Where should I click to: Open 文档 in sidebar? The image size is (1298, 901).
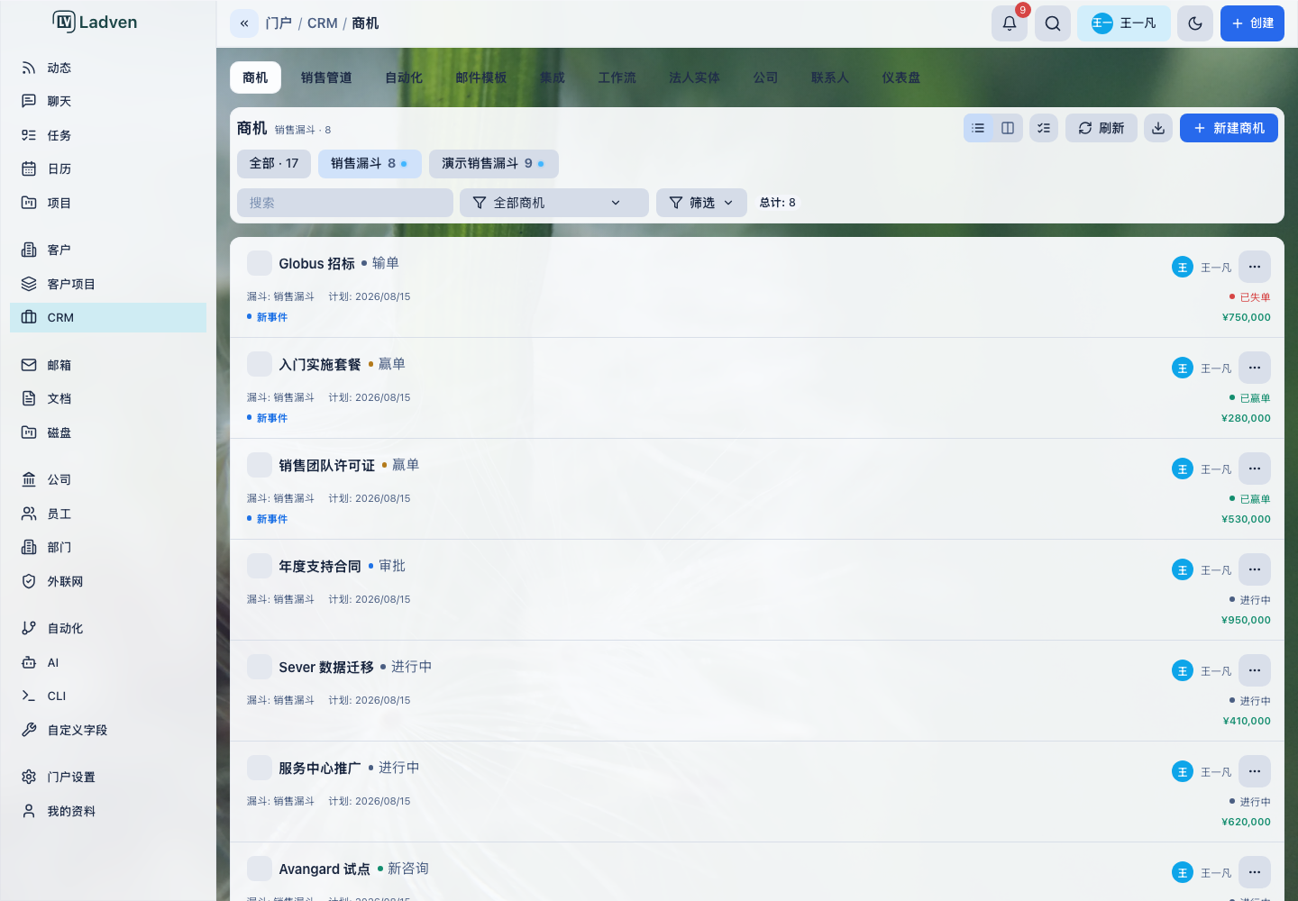(x=108, y=398)
